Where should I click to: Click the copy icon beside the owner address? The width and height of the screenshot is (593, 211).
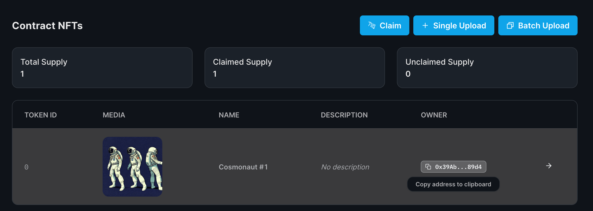pyautogui.click(x=428, y=167)
